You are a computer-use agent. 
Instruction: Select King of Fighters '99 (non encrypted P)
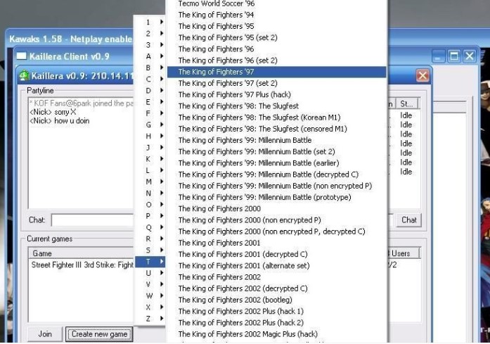tap(276, 186)
